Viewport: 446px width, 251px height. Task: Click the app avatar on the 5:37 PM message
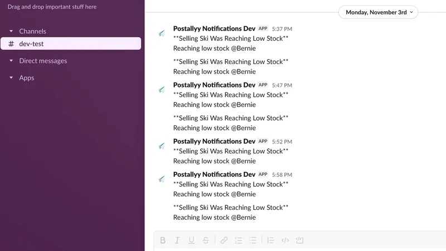click(x=162, y=33)
